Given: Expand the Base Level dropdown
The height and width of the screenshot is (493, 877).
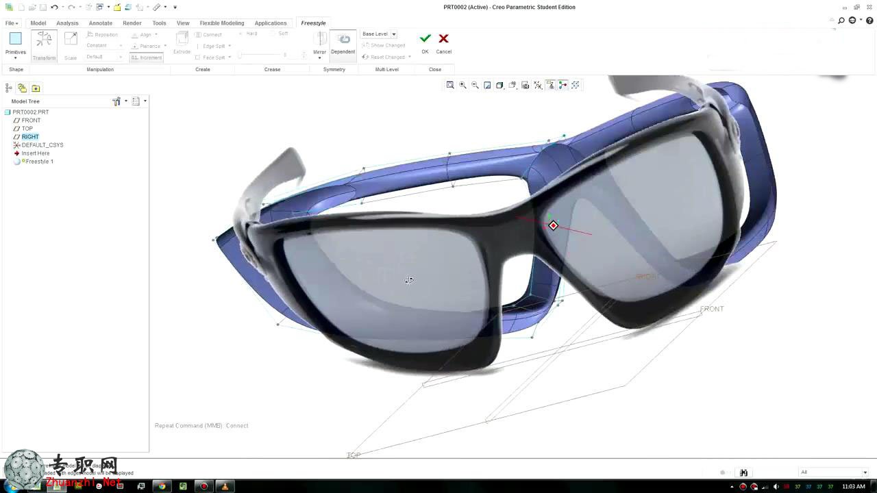Looking at the screenshot, I should [x=394, y=34].
